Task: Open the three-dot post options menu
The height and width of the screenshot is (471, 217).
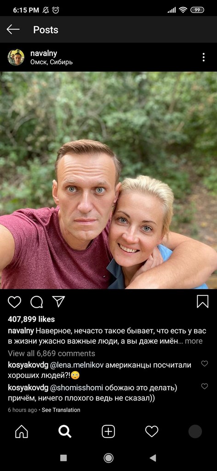Action: tap(204, 57)
